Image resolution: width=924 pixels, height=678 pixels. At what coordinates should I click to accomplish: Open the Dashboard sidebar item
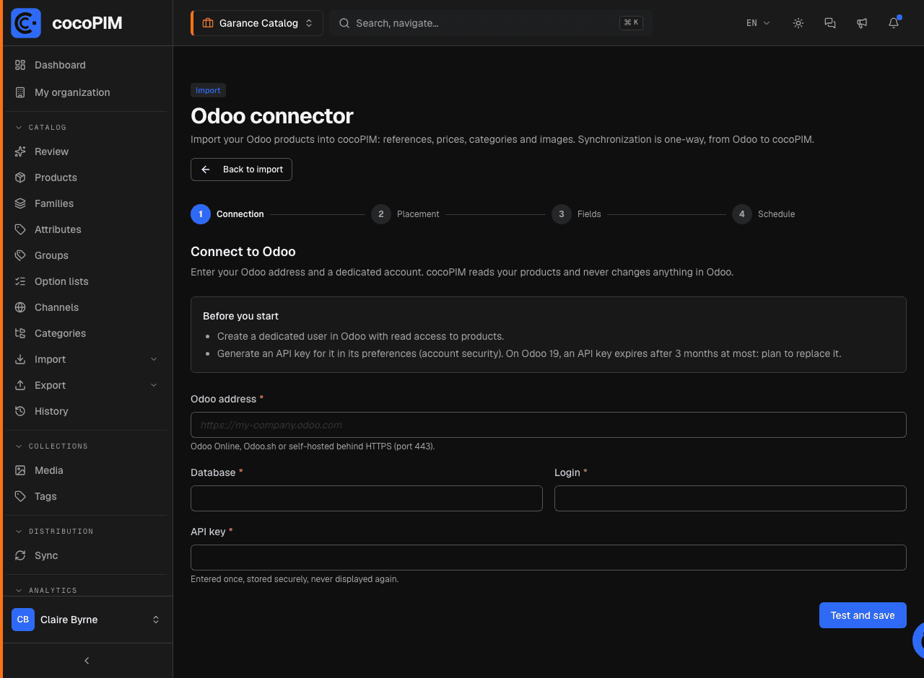pyautogui.click(x=87, y=65)
